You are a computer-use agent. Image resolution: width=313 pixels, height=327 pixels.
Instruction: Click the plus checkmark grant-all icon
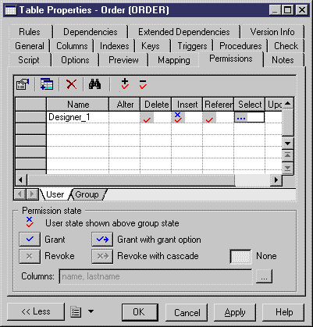pos(125,84)
